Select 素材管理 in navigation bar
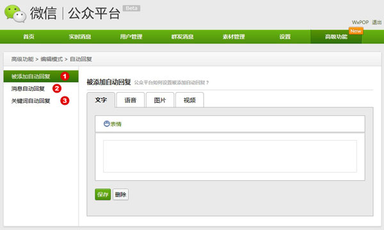The image size is (384, 230). [x=234, y=36]
